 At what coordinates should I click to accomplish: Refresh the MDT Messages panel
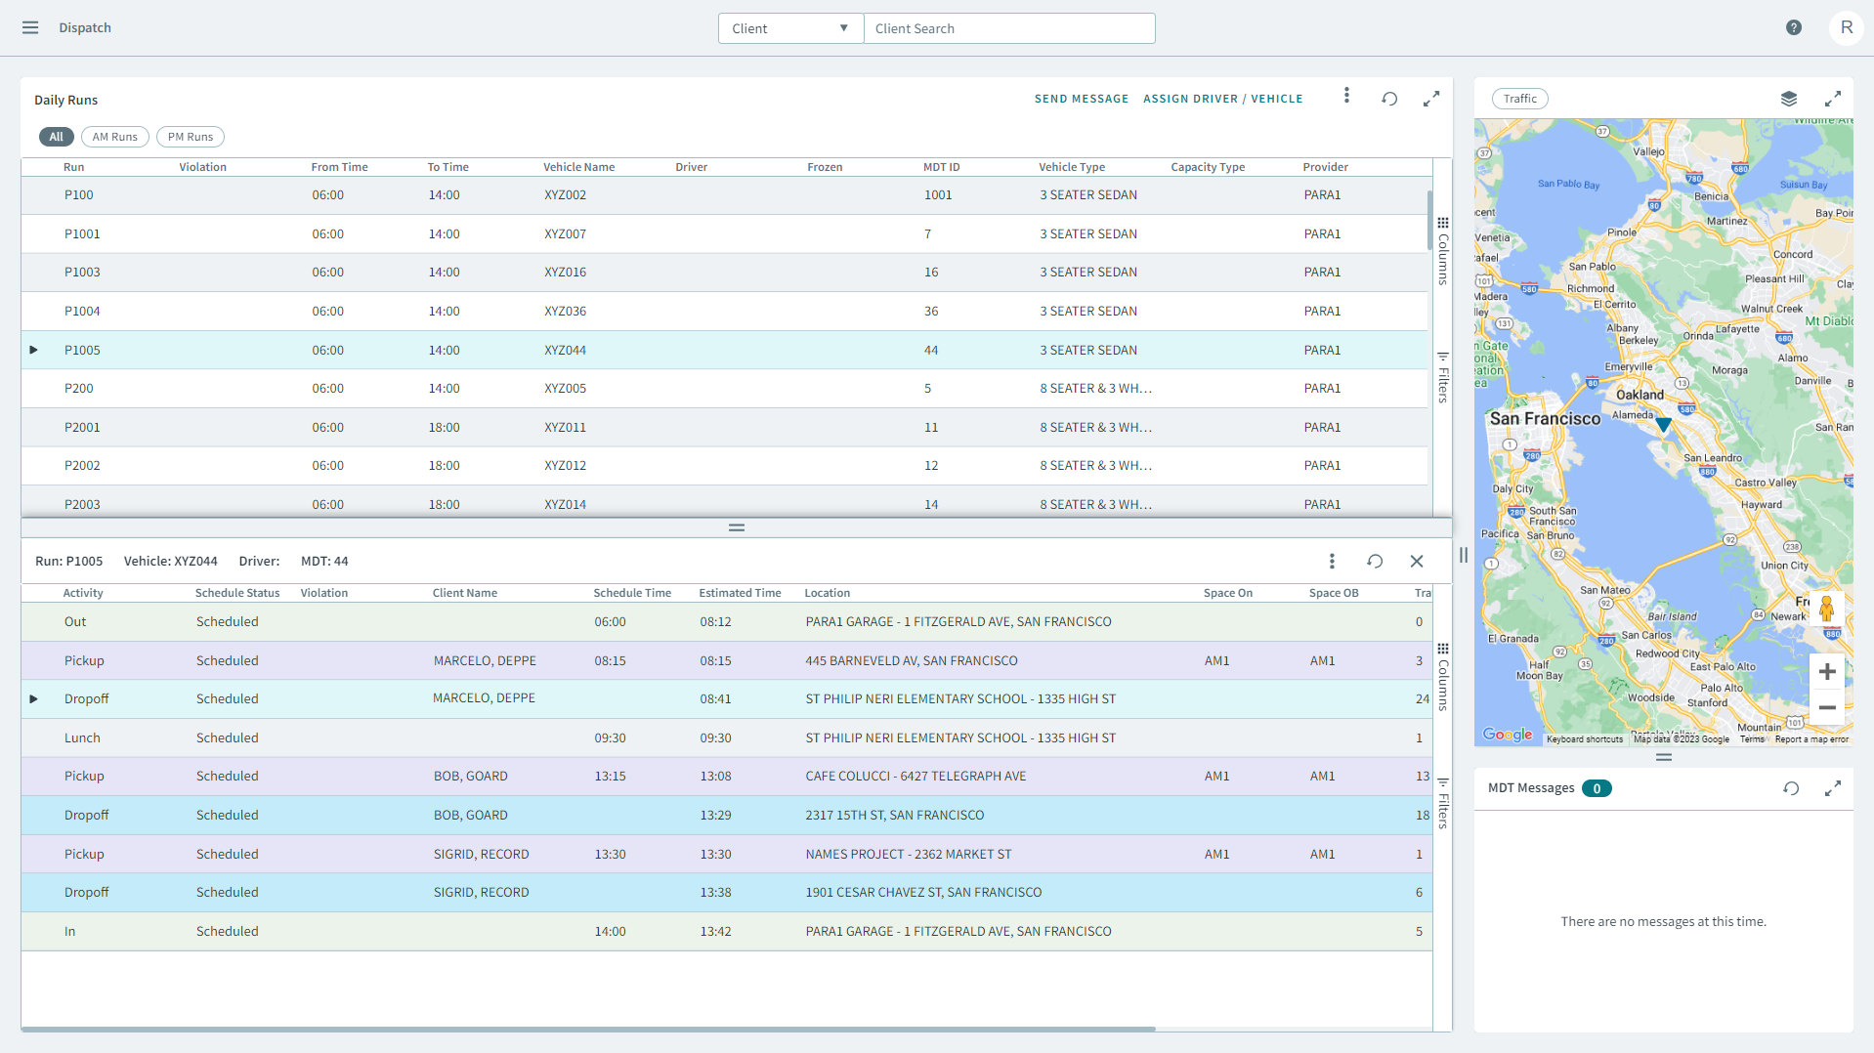click(x=1790, y=788)
